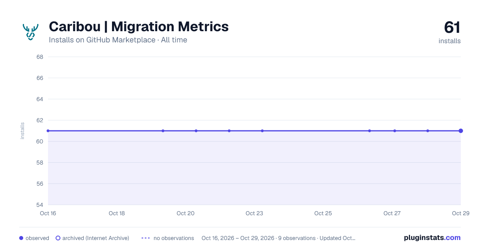Click the x-axis label 'Oct 20'
This screenshot has width=480, height=252.
tap(186, 213)
